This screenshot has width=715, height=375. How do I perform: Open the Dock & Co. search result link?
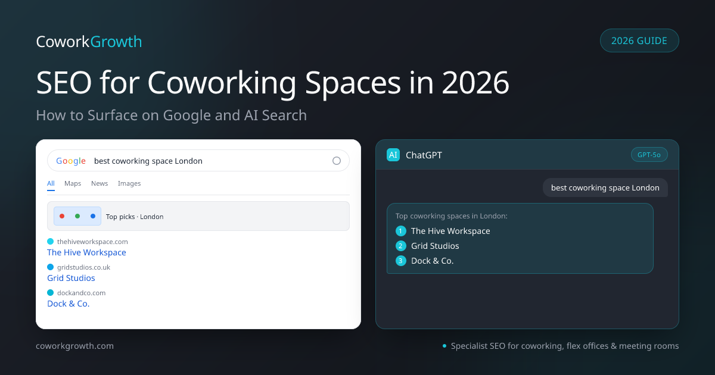click(x=68, y=304)
